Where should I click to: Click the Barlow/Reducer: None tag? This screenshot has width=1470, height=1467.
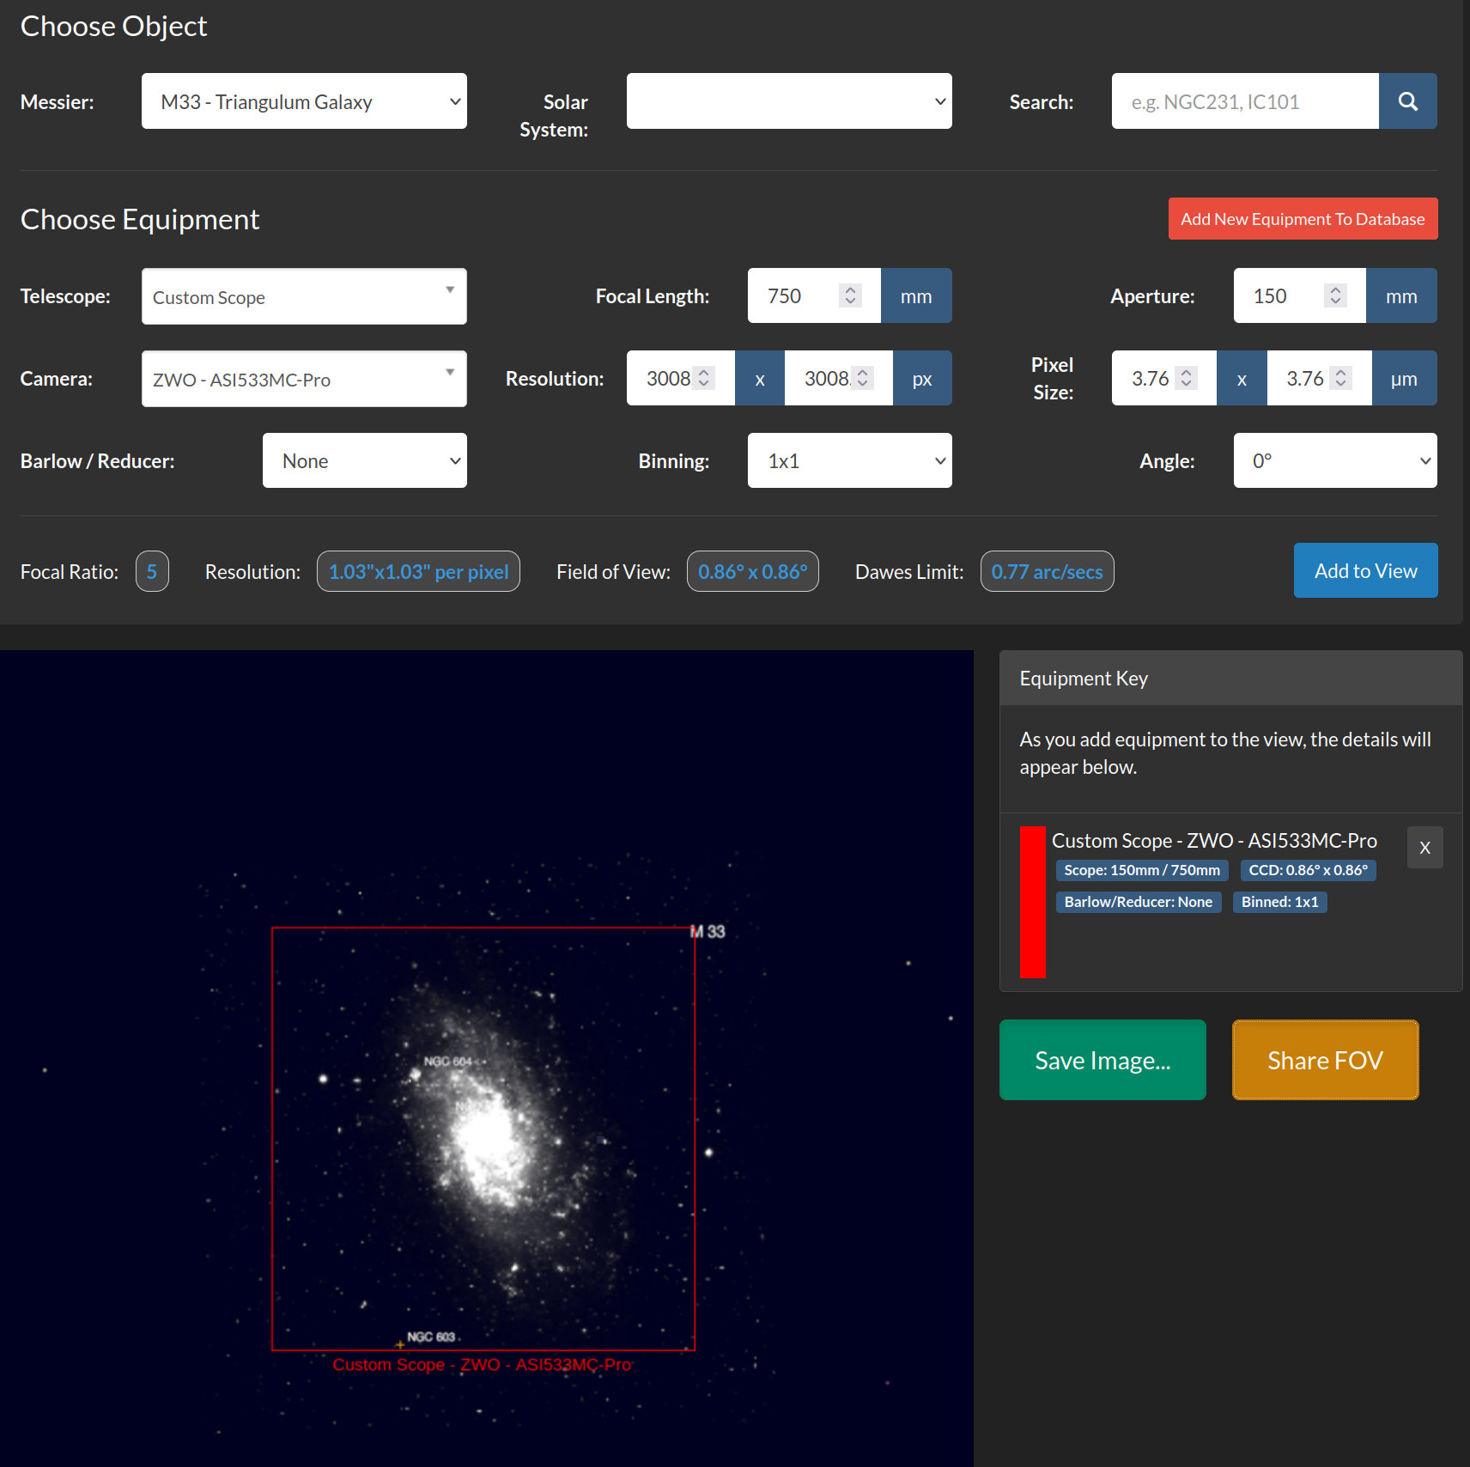(x=1139, y=902)
